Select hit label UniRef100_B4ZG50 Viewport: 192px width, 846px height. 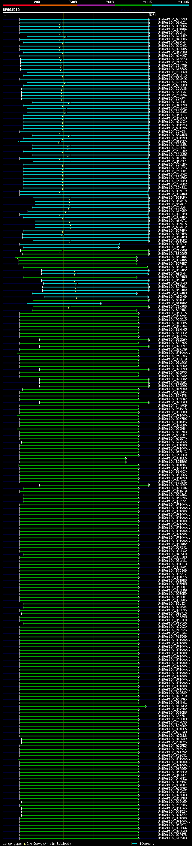172,105
